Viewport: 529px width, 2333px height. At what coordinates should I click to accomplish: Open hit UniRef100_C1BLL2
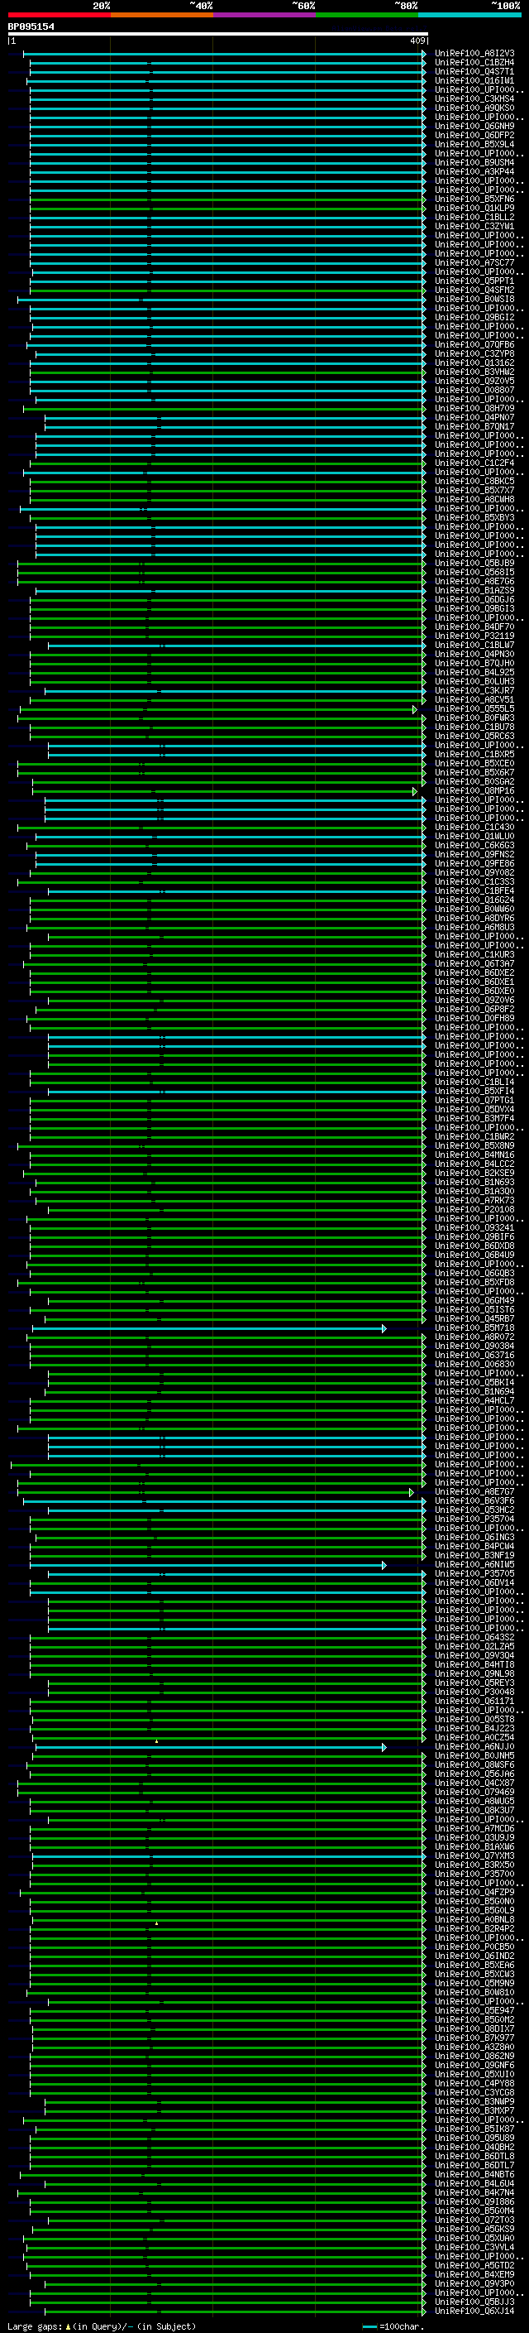[x=474, y=218]
